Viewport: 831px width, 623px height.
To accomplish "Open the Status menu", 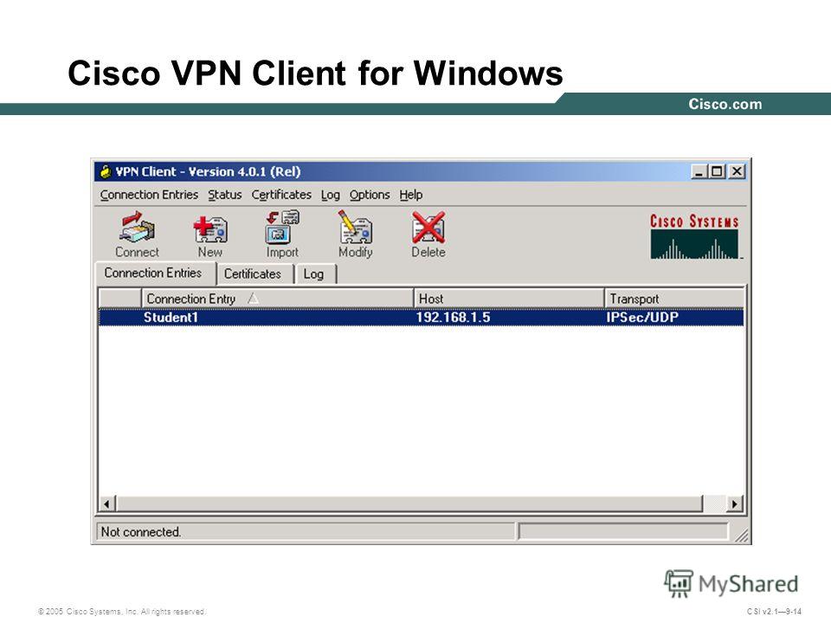I will pos(225,195).
